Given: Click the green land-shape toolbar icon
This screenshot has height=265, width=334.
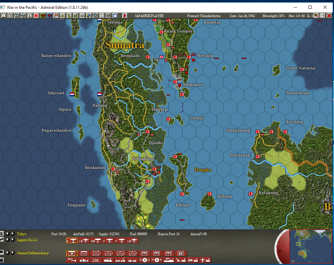Looking at the screenshot, I should (x=75, y=15).
